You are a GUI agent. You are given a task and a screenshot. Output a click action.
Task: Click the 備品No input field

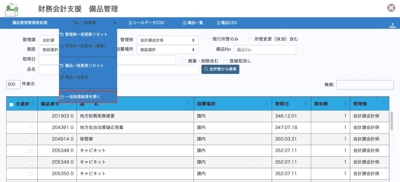(x=265, y=50)
